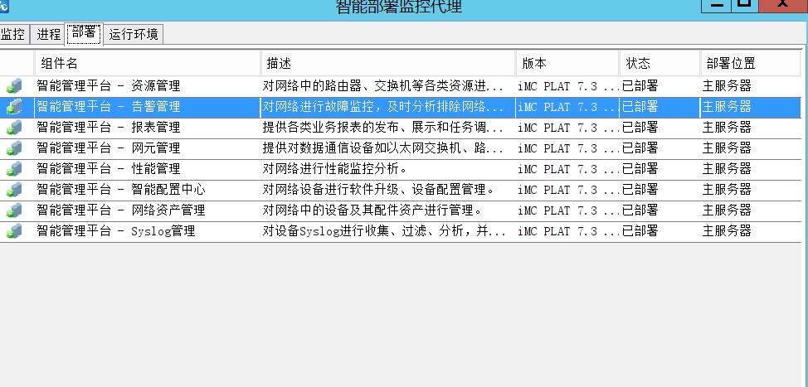808x387 pixels.
Task: Click version cell in Syslog管理 row
Action: tap(569, 231)
